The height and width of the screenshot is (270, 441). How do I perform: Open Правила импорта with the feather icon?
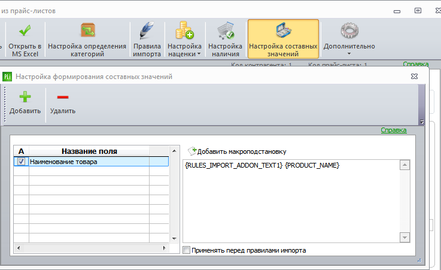147,40
